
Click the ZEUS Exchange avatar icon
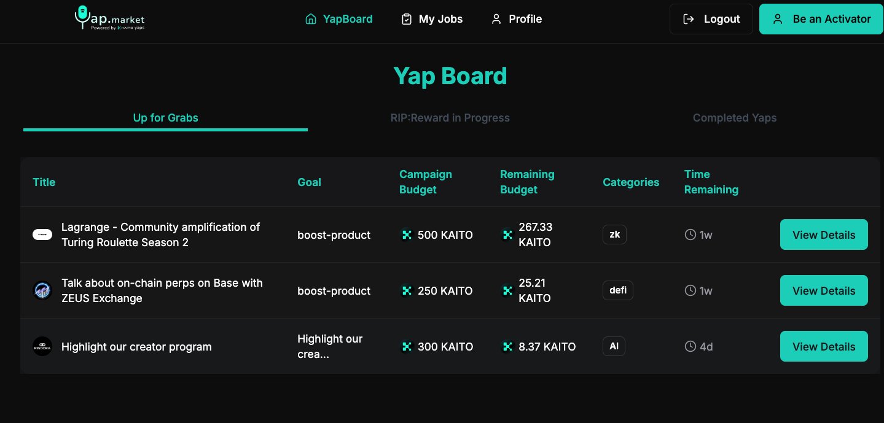pyautogui.click(x=42, y=290)
